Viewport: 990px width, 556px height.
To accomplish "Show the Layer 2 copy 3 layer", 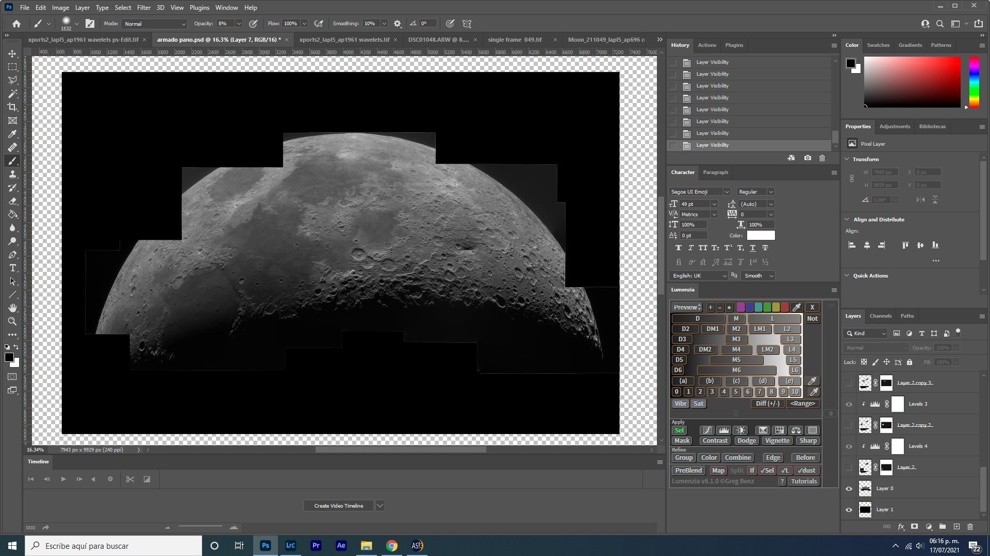I will tap(849, 383).
